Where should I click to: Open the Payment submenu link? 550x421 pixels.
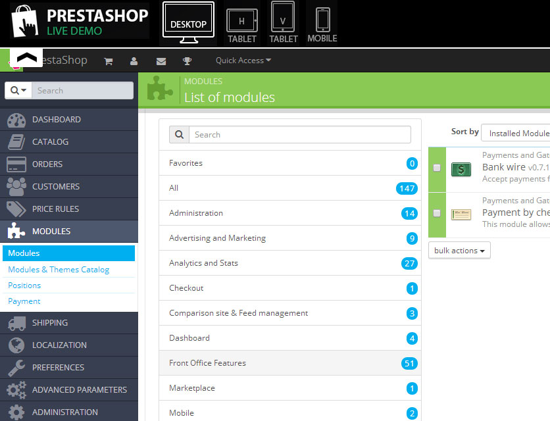point(24,301)
